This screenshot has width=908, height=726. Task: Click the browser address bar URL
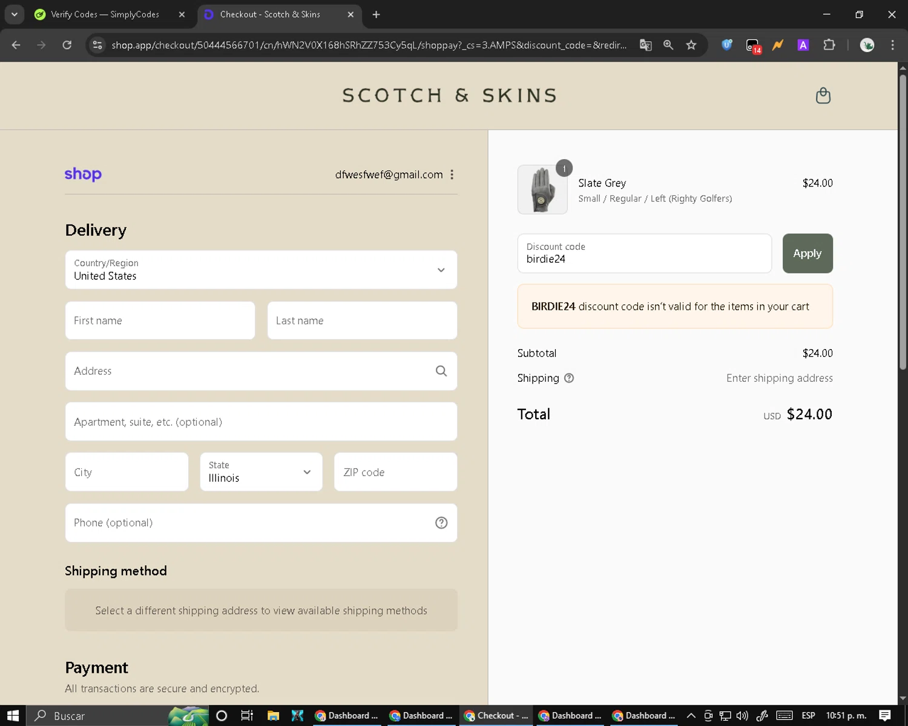point(369,45)
